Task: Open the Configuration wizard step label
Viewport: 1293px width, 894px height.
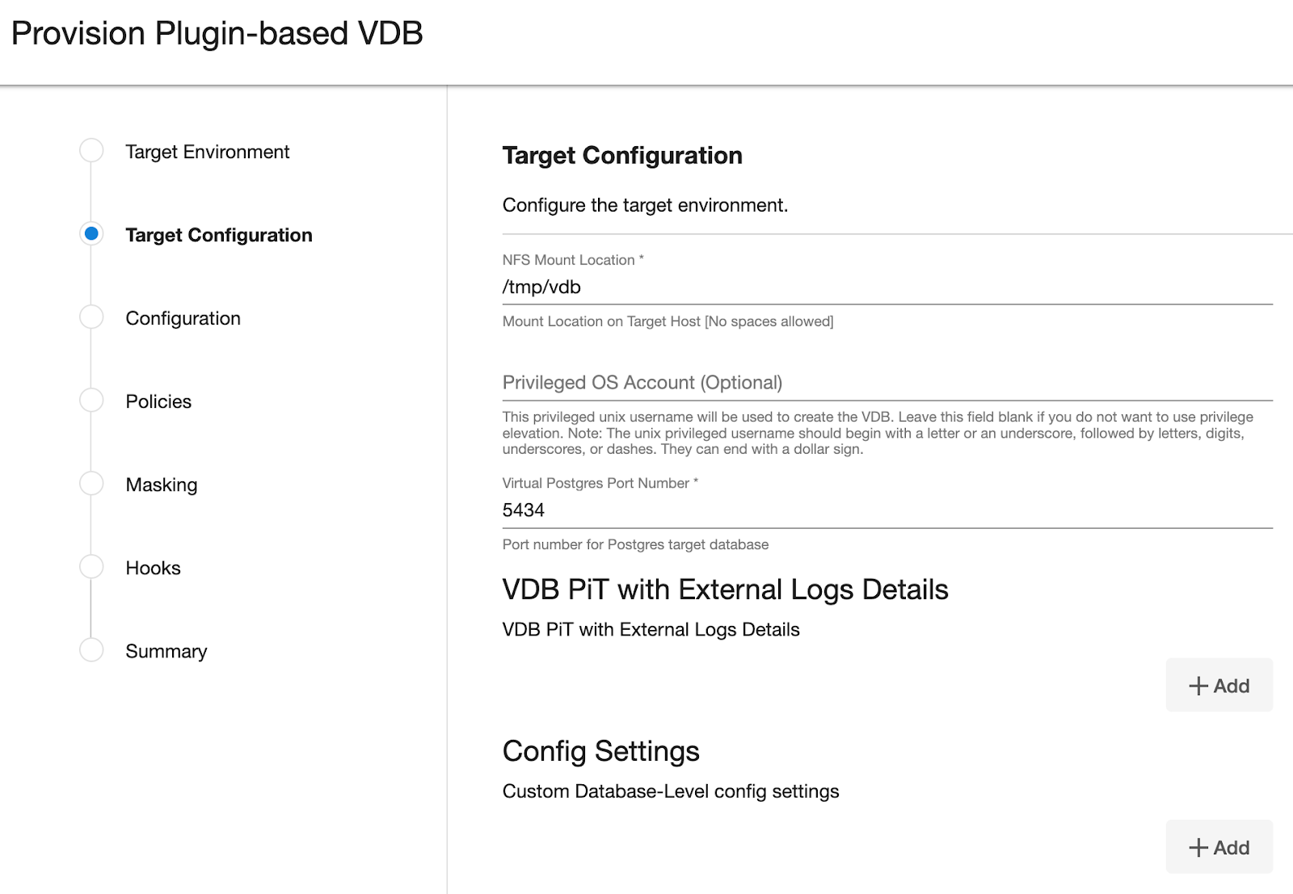Action: click(x=183, y=318)
